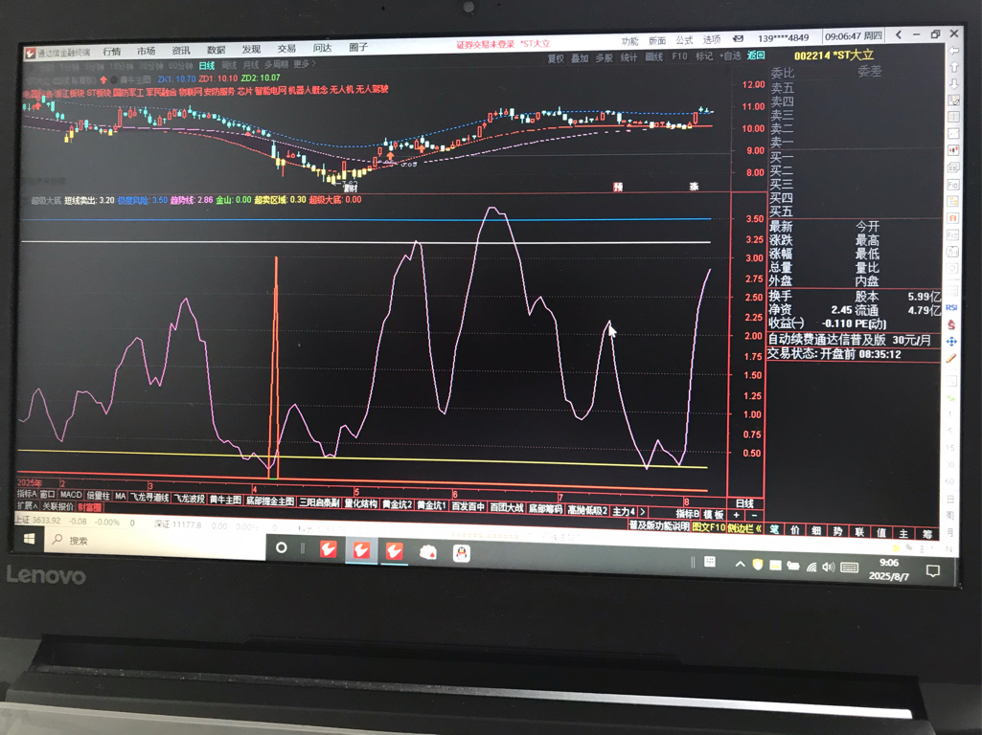Click the 公式 formula button
982x735 pixels.
(684, 40)
